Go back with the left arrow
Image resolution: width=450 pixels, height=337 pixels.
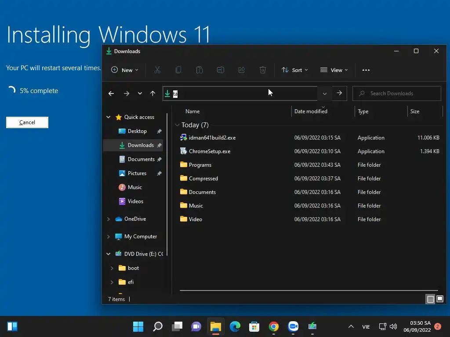click(x=111, y=93)
